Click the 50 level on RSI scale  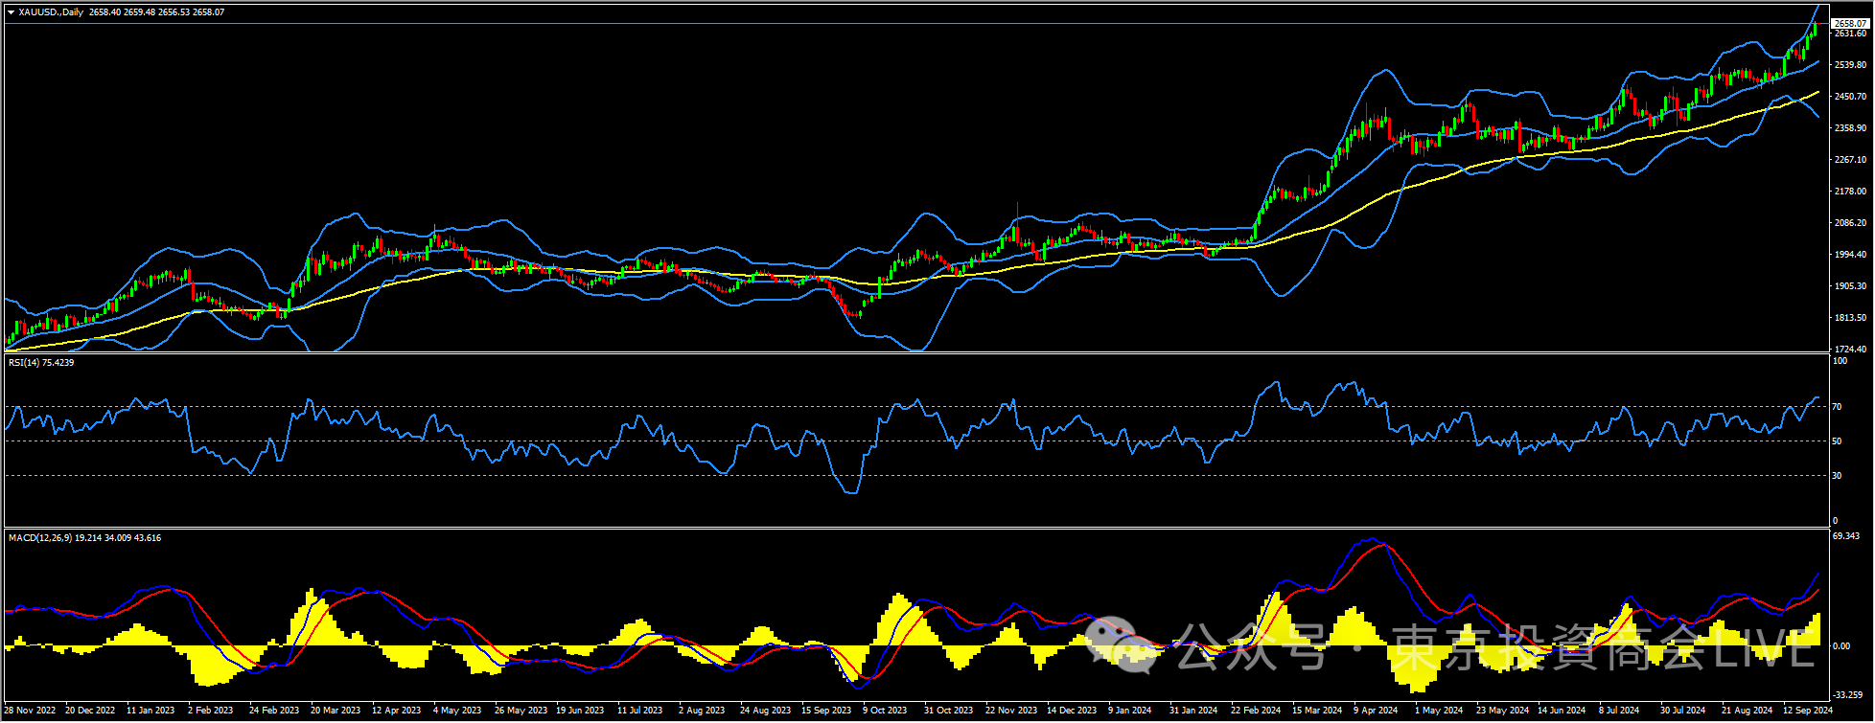(x=1838, y=441)
